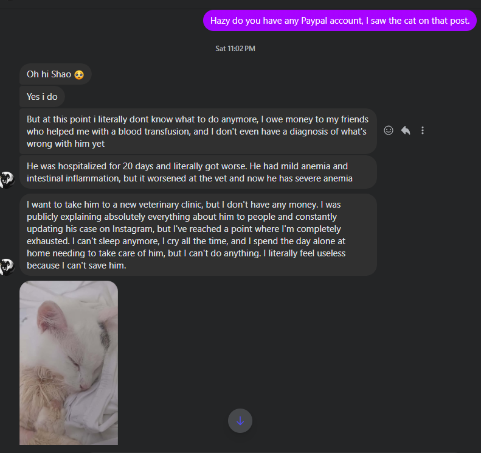Click the "Oh hi Shao" message bubble
The image size is (481, 453).
[x=55, y=74]
